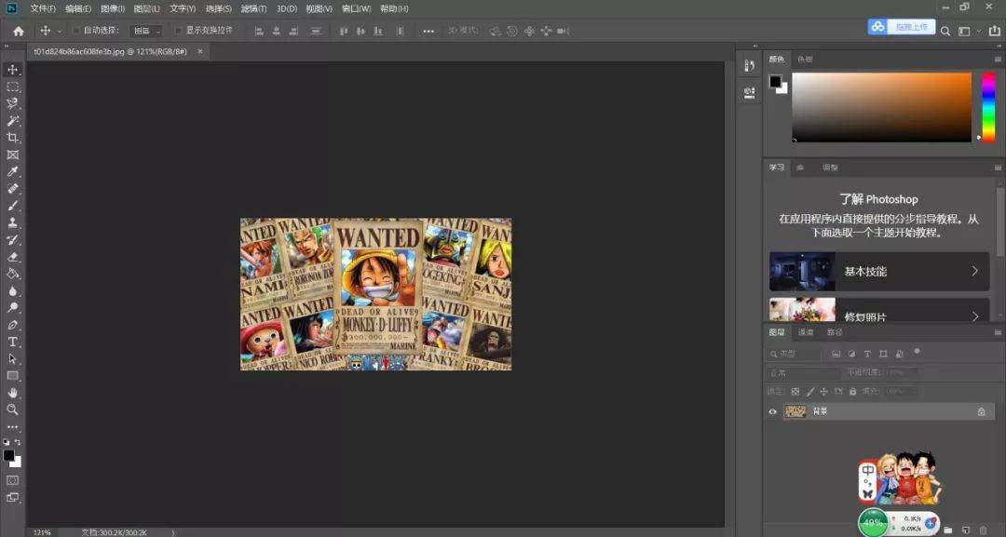Toggle the 显示变换控件 checkbox
Viewport: 1006px width, 537px height.
pos(178,30)
